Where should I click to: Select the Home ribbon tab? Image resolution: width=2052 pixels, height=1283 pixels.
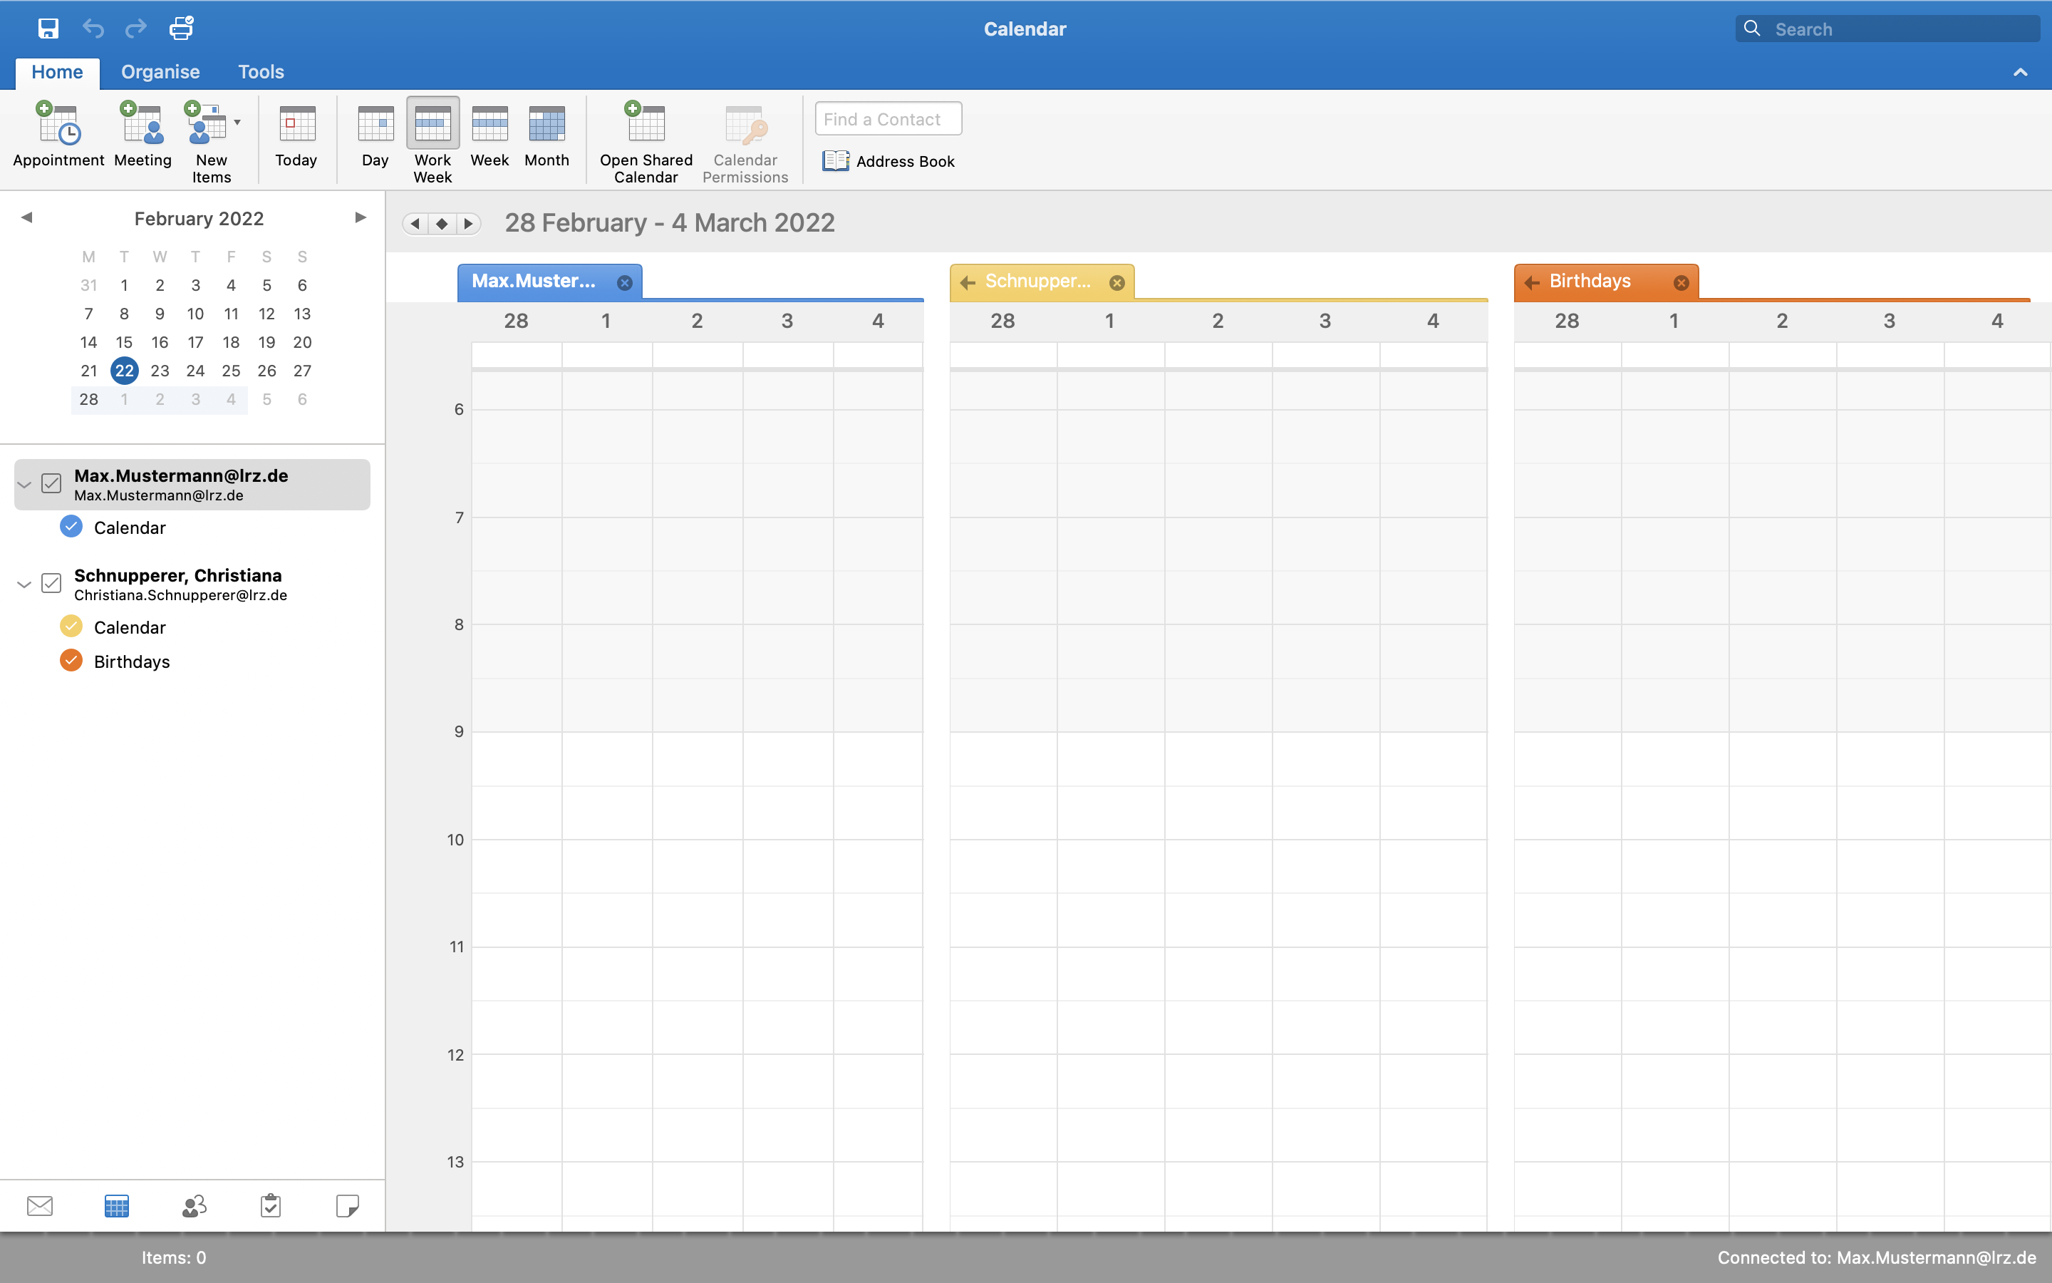[56, 69]
